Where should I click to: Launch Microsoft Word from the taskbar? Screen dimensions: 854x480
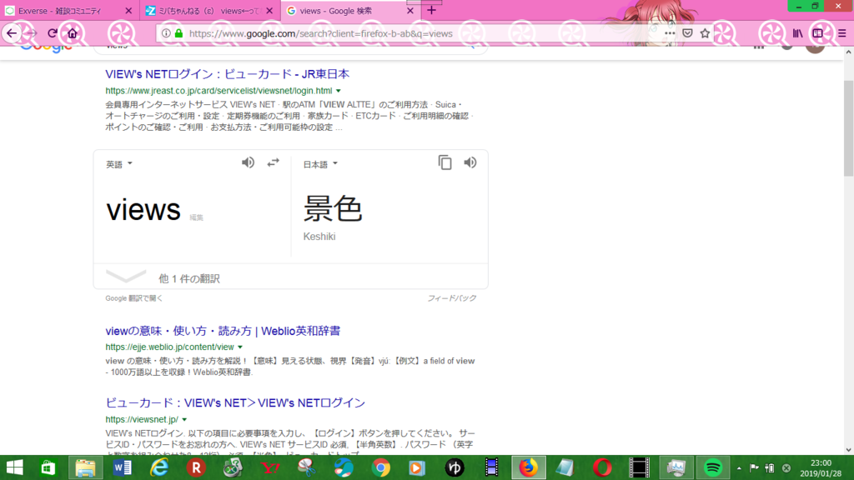[122, 467]
